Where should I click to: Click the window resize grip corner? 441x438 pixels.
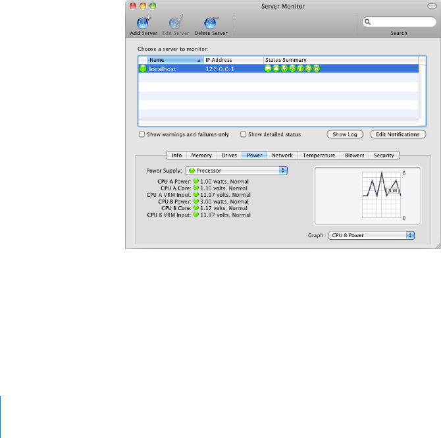coord(438,246)
